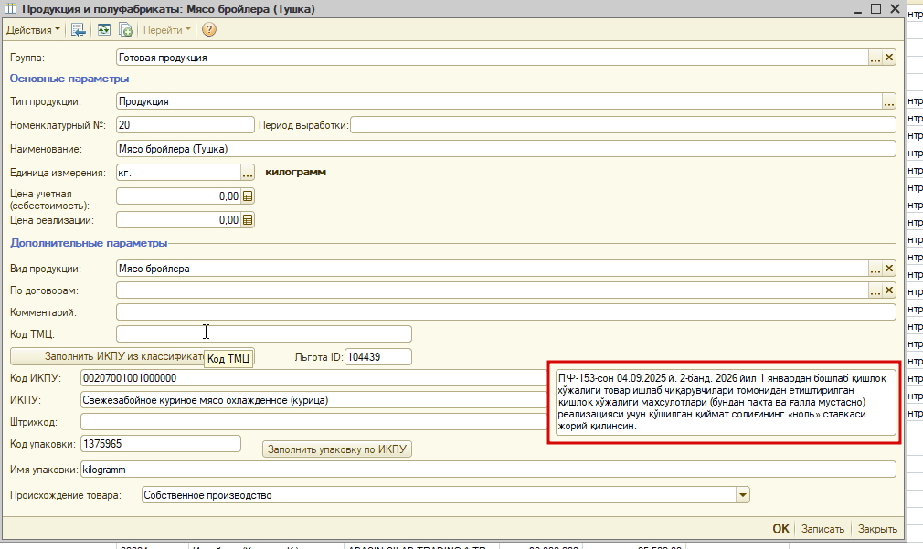
Task: Open the Перейти dropdown menu
Action: click(x=167, y=30)
